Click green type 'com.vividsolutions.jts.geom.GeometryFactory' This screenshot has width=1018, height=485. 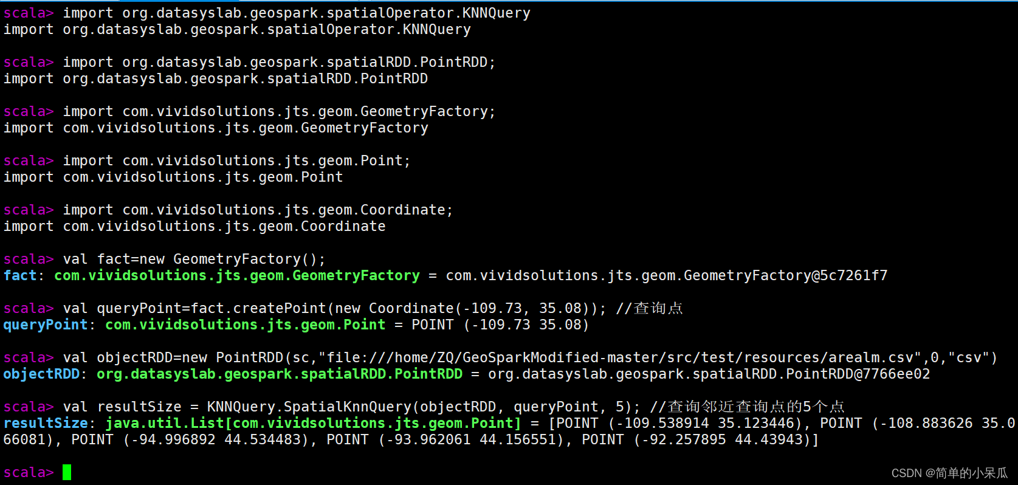237,275
